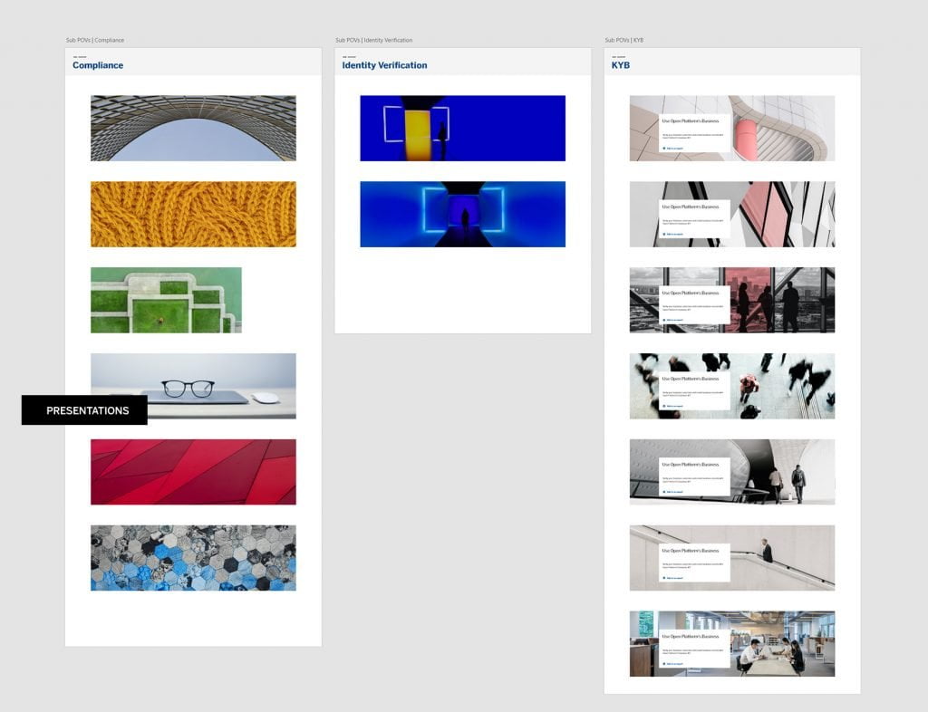Click 'Talk to an expert' in first KYB card

pos(676,149)
